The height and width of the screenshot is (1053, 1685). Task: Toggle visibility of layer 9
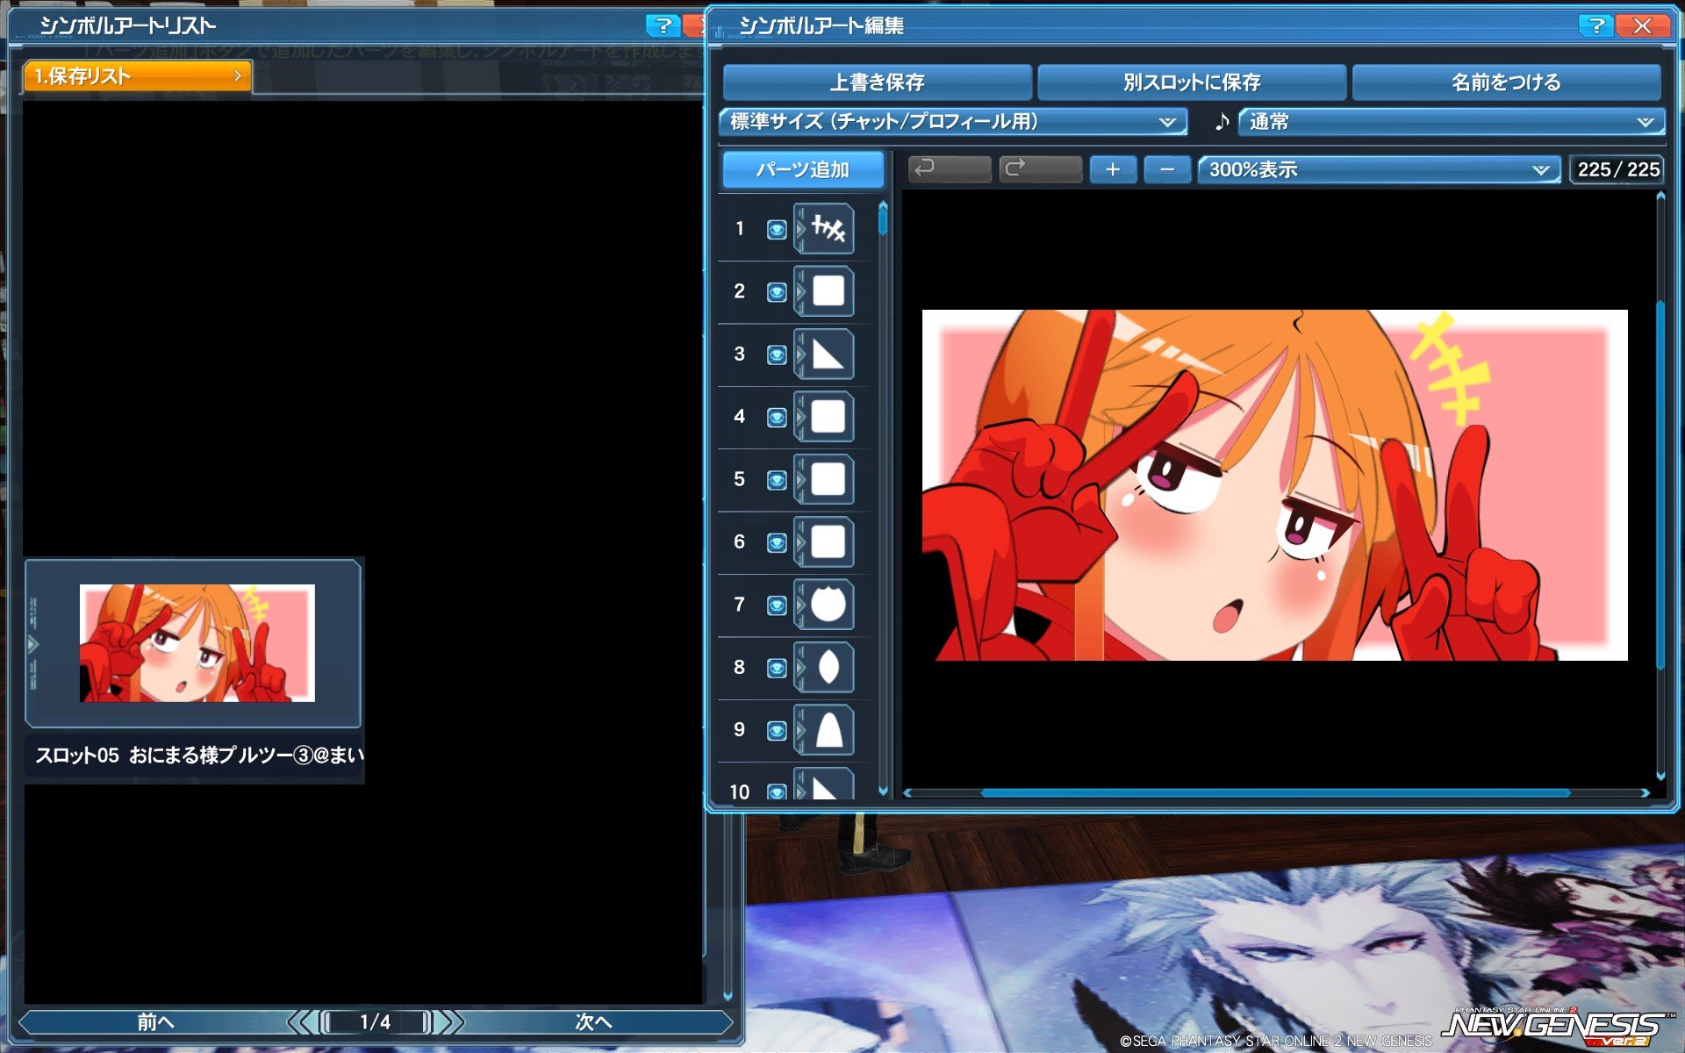777,731
